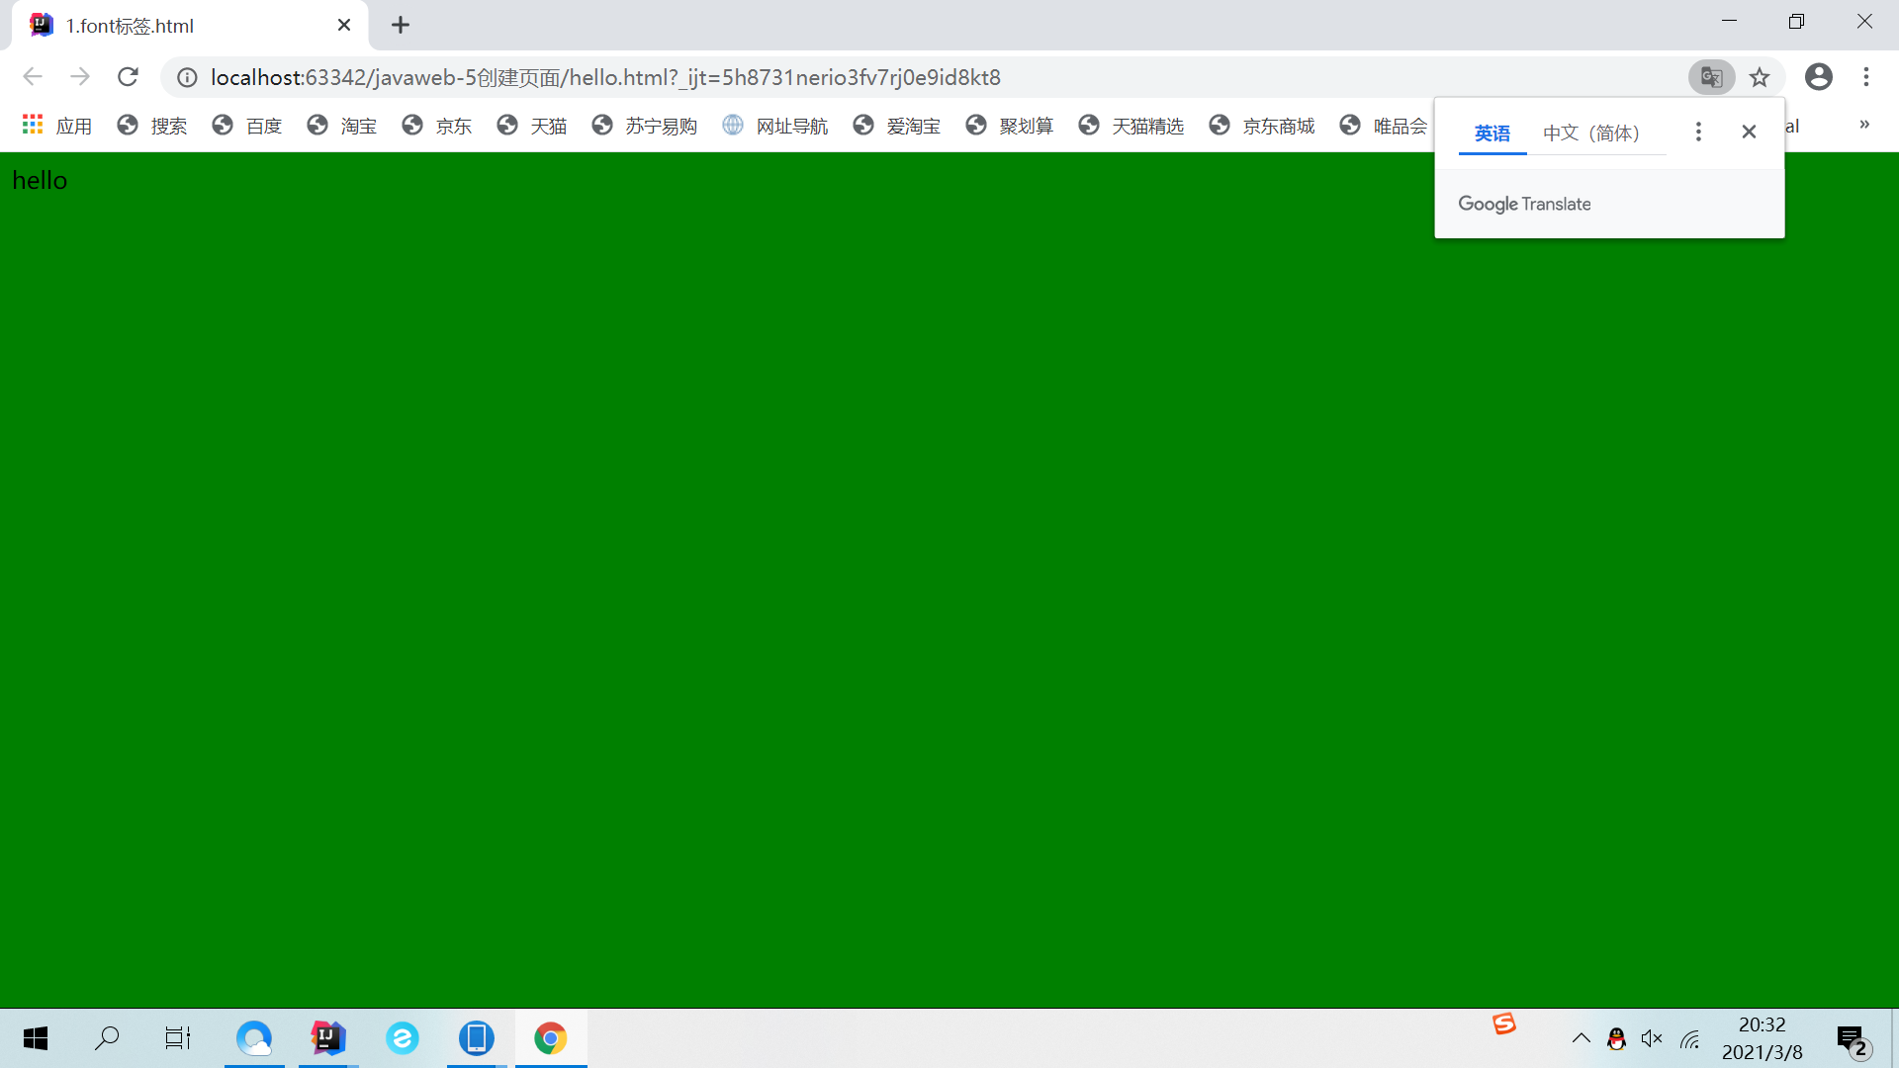The width and height of the screenshot is (1899, 1068).
Task: Close the Google Translate popup
Action: 1749,132
